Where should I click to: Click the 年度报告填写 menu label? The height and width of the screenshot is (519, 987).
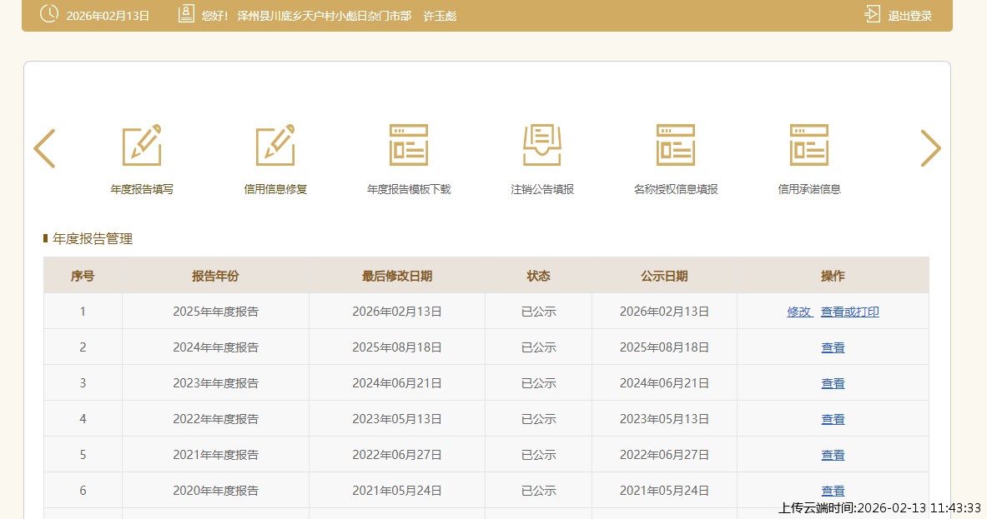click(x=142, y=189)
